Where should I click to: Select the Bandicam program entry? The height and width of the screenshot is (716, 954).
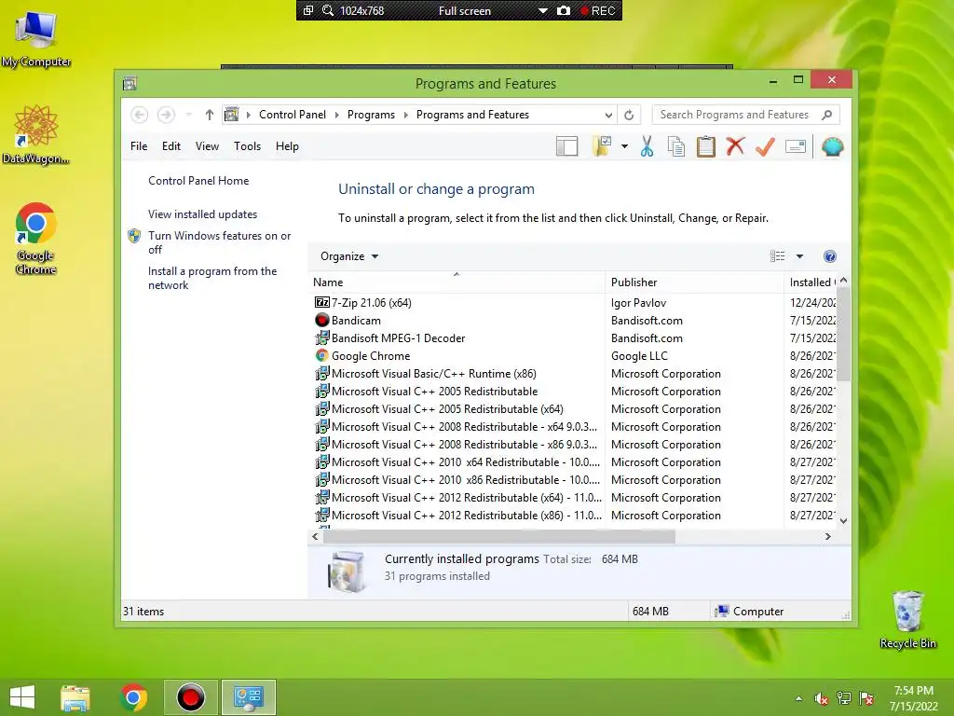356,321
